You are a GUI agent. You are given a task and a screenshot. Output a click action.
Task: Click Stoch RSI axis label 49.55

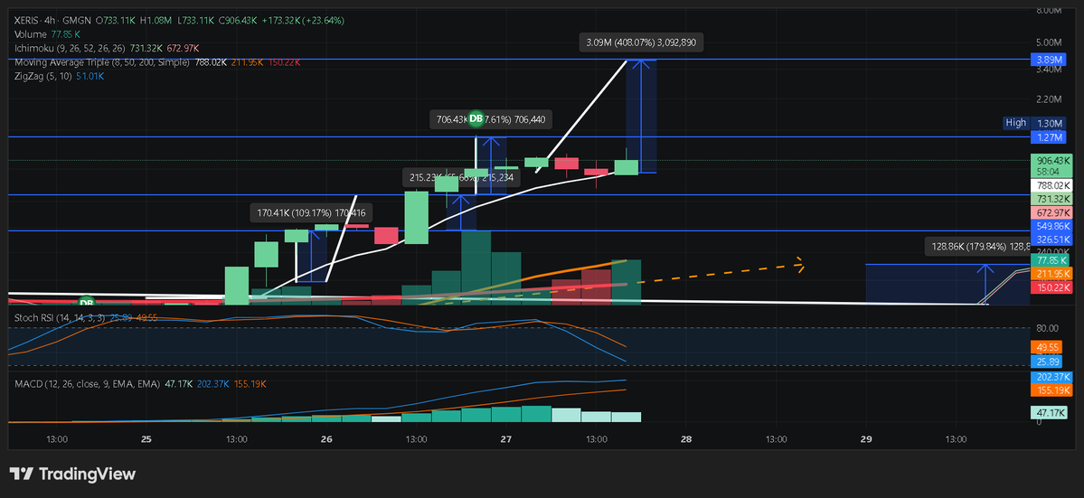(x=1044, y=347)
